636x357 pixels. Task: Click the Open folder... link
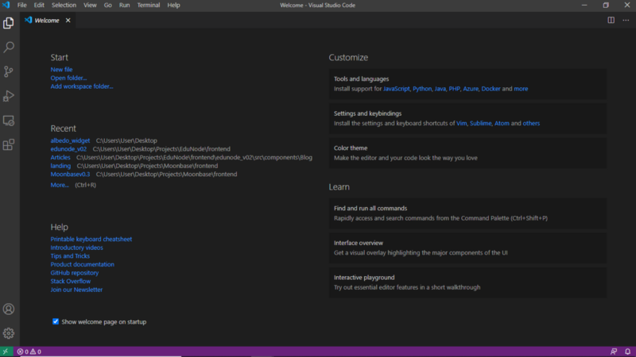pyautogui.click(x=68, y=78)
